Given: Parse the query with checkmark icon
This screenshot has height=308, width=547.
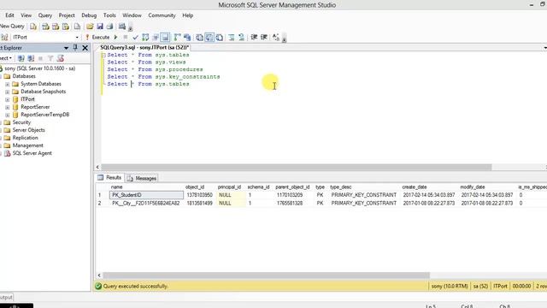Looking at the screenshot, I should pyautogui.click(x=135, y=37).
